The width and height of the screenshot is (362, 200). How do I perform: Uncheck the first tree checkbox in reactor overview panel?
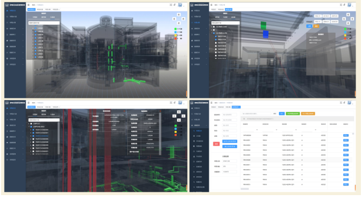point(35,28)
